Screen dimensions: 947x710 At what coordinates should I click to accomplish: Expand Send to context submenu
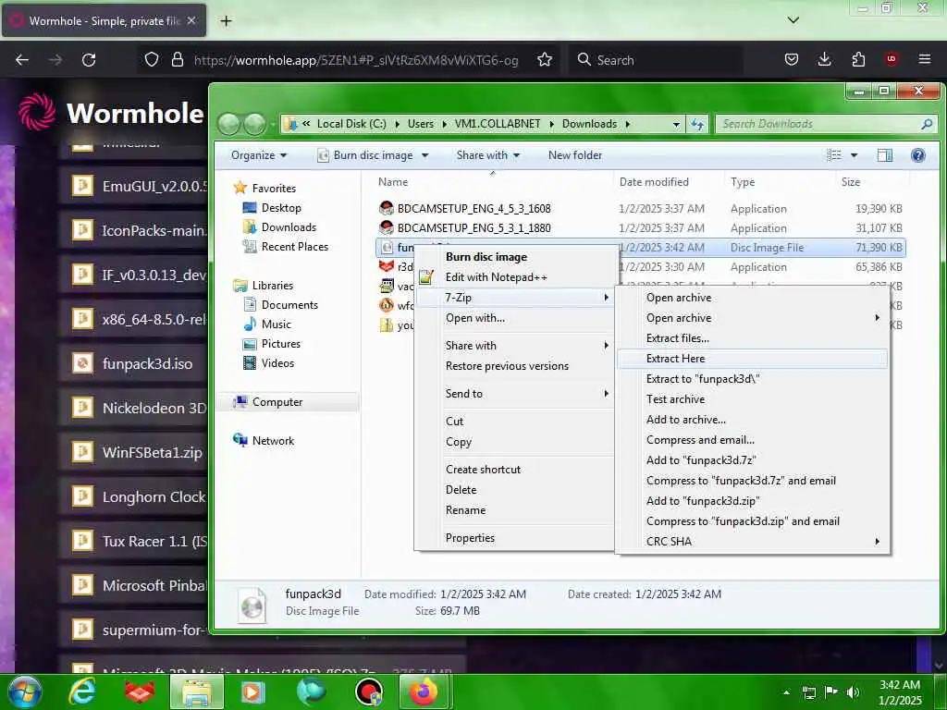pyautogui.click(x=514, y=394)
